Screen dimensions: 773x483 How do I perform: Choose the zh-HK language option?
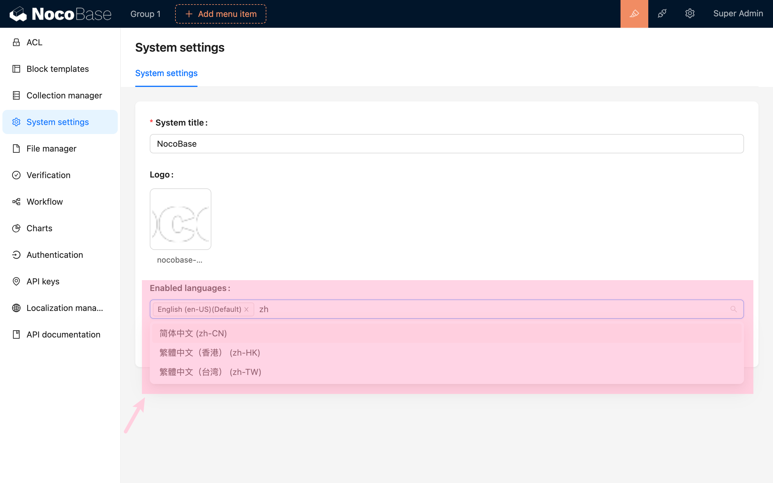(x=210, y=353)
